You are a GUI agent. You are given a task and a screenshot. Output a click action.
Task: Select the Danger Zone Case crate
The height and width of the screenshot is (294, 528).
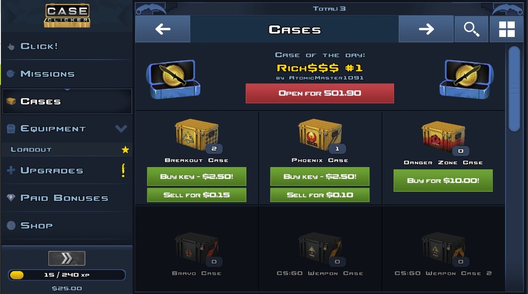coord(443,136)
